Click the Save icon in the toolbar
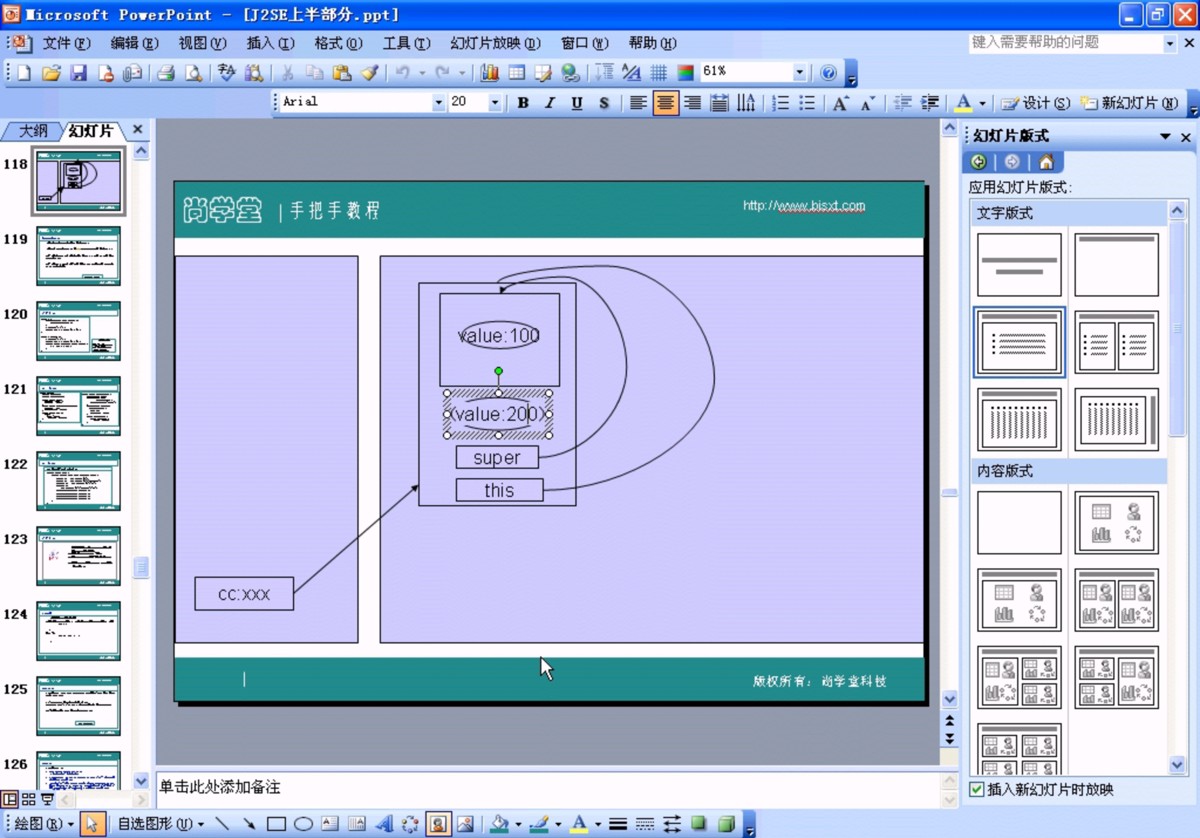The height and width of the screenshot is (838, 1200). [x=79, y=73]
